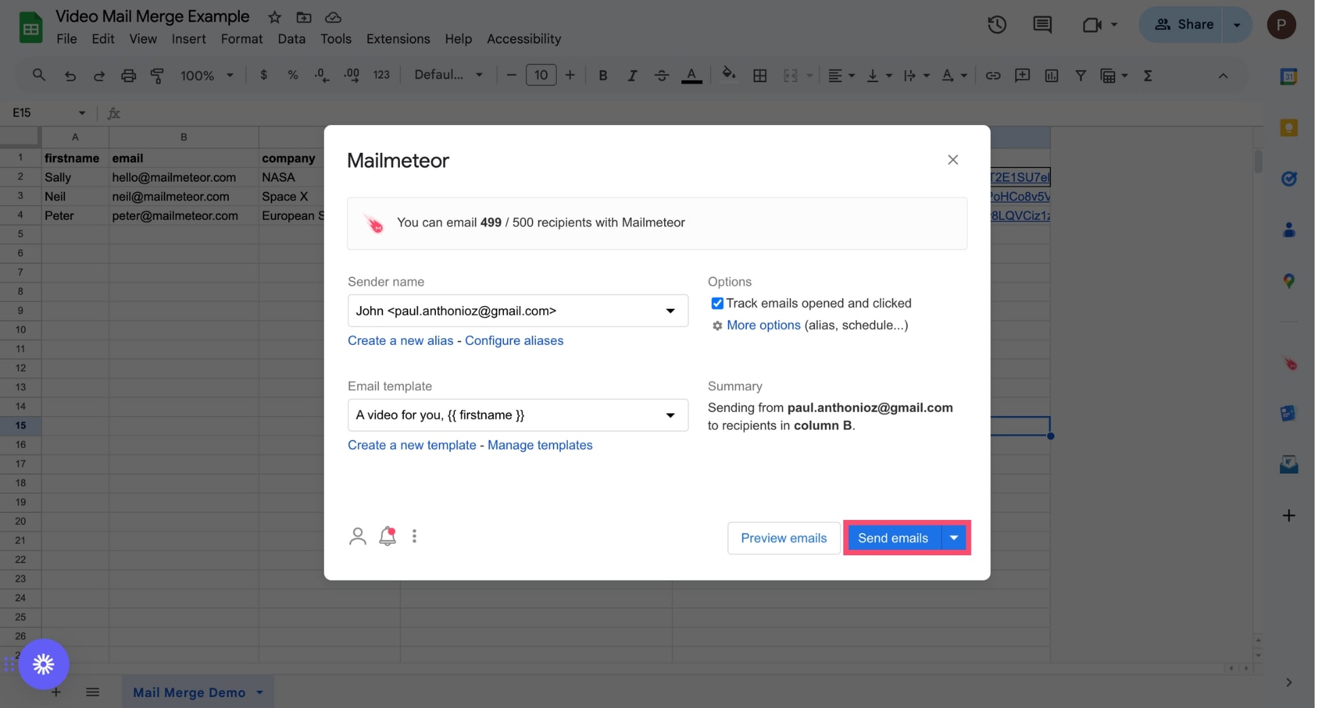
Task: Format as percent icon
Action: click(x=293, y=75)
